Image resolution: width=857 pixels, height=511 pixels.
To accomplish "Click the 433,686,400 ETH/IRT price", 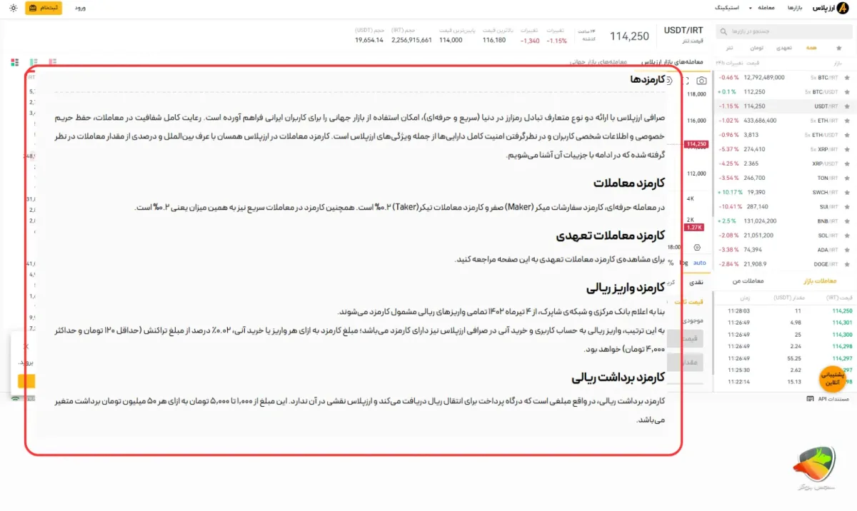I will [761, 121].
